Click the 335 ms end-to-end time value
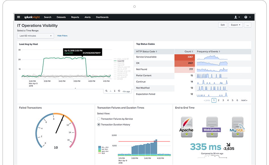This screenshot has width=269, height=165. tap(206, 147)
